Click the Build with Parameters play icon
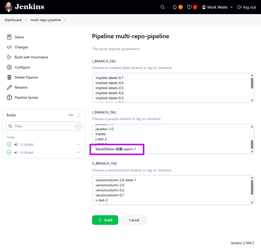Image resolution: width=261 pixels, height=251 pixels. tap(9, 57)
